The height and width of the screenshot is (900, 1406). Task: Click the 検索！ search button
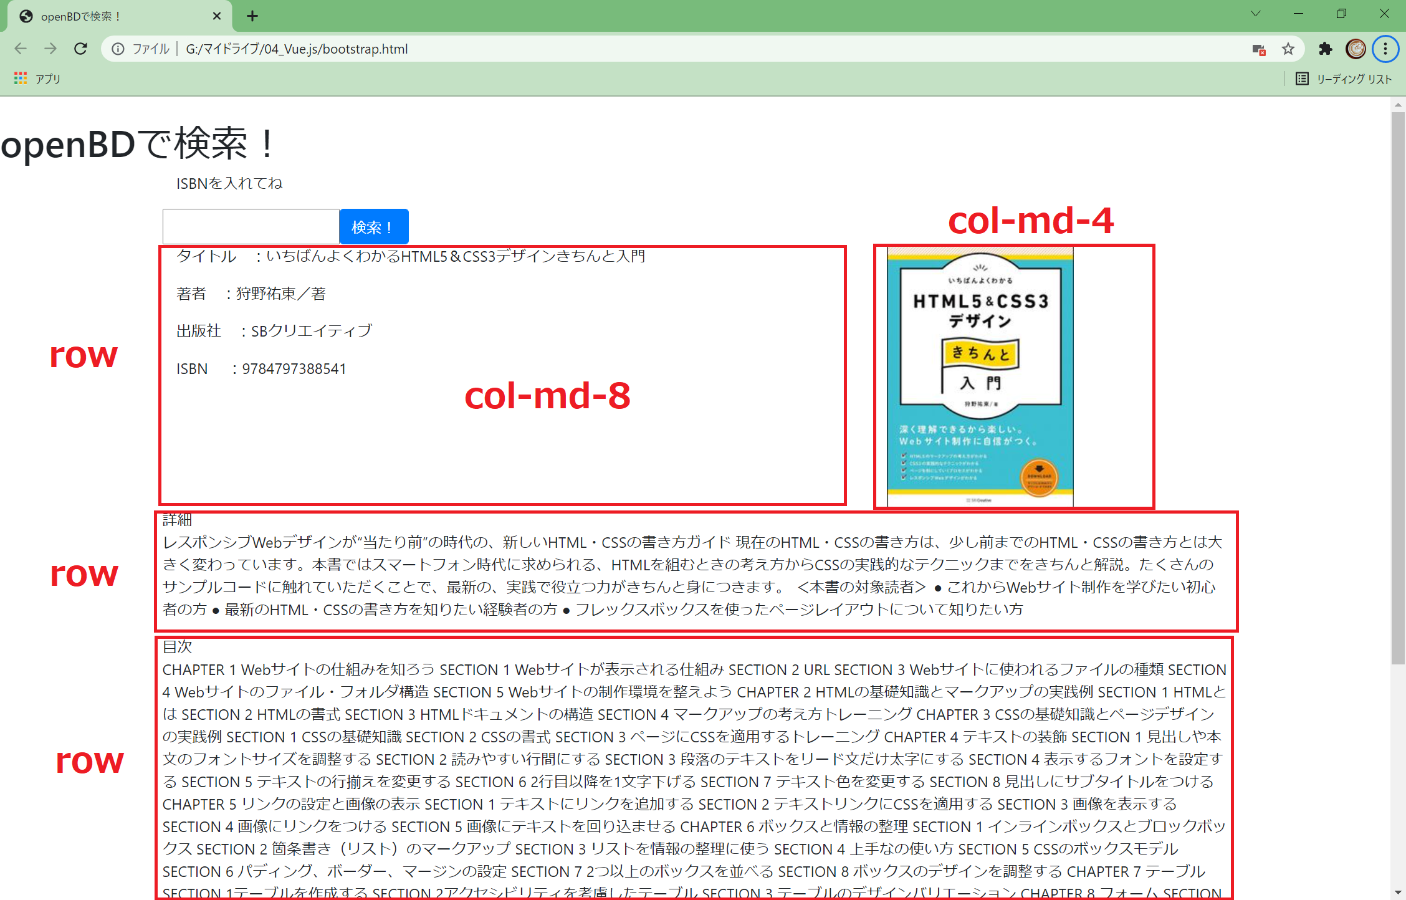(373, 226)
